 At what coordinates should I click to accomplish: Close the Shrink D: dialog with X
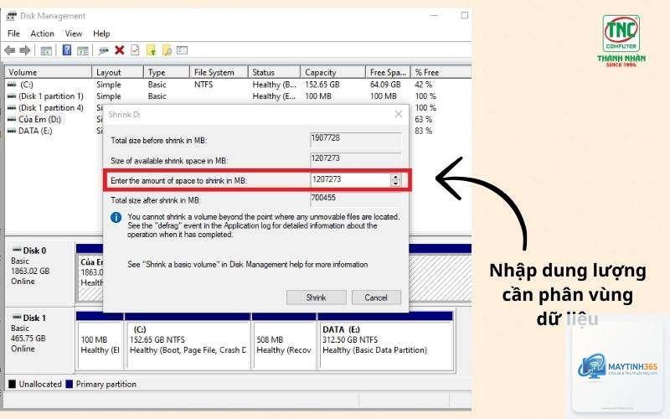[x=399, y=114]
